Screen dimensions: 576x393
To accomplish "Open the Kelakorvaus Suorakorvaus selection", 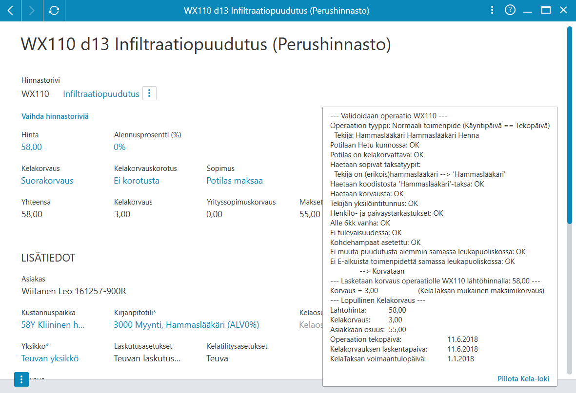I will click(47, 181).
